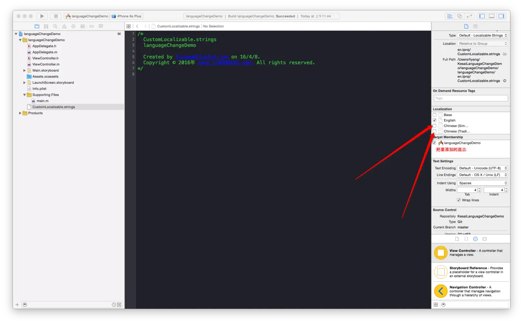Image resolution: width=523 pixels, height=324 pixels.
Task: Adjust Tab width stepper
Action: (x=480, y=190)
